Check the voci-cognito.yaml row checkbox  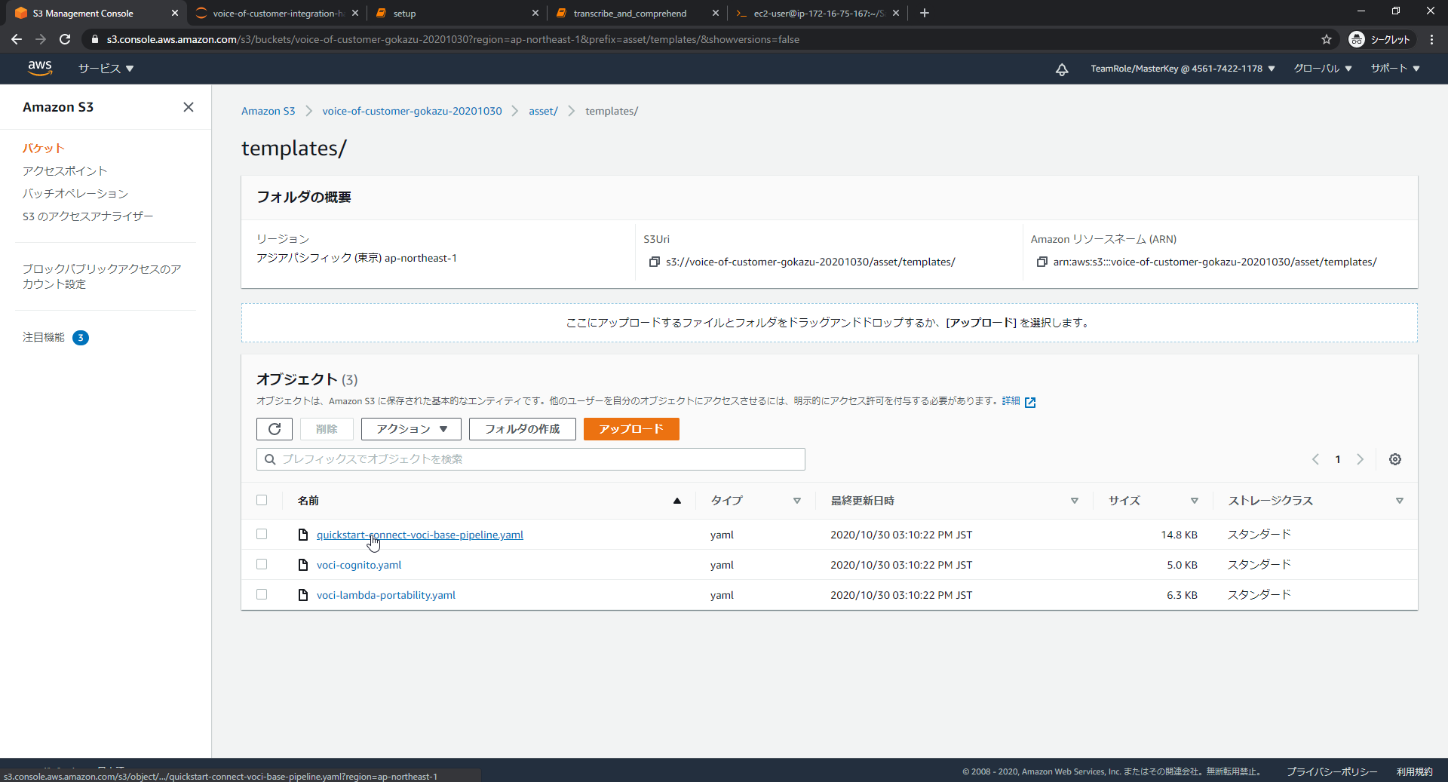[x=262, y=564]
